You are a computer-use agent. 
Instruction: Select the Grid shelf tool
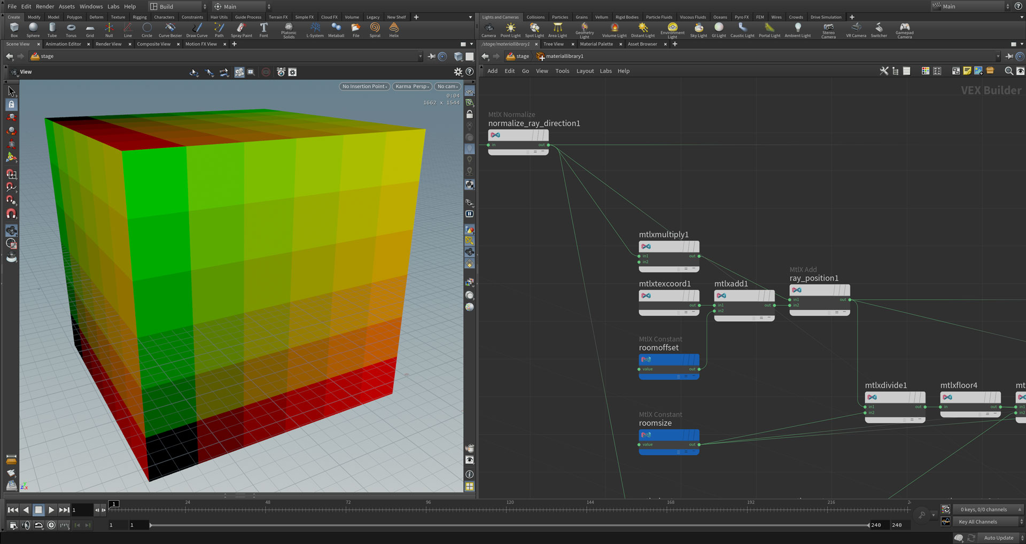(x=90, y=30)
